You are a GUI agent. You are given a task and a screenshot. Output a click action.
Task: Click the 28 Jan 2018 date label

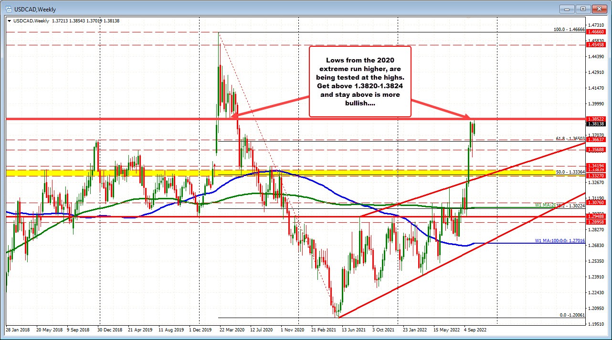[17, 330]
